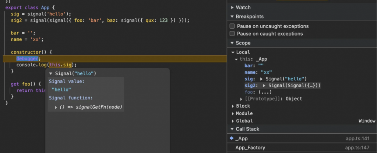377x153 pixels.
Task: Collapse the this: _App object arrow
Action: [x=236, y=59]
